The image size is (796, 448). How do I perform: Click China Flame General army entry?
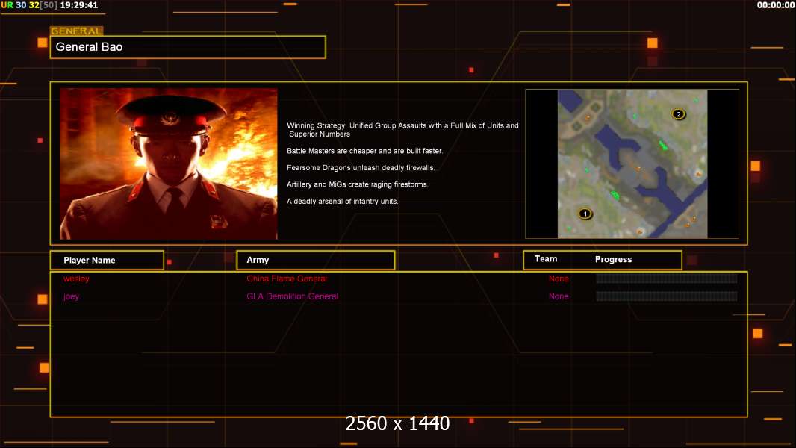(x=286, y=279)
